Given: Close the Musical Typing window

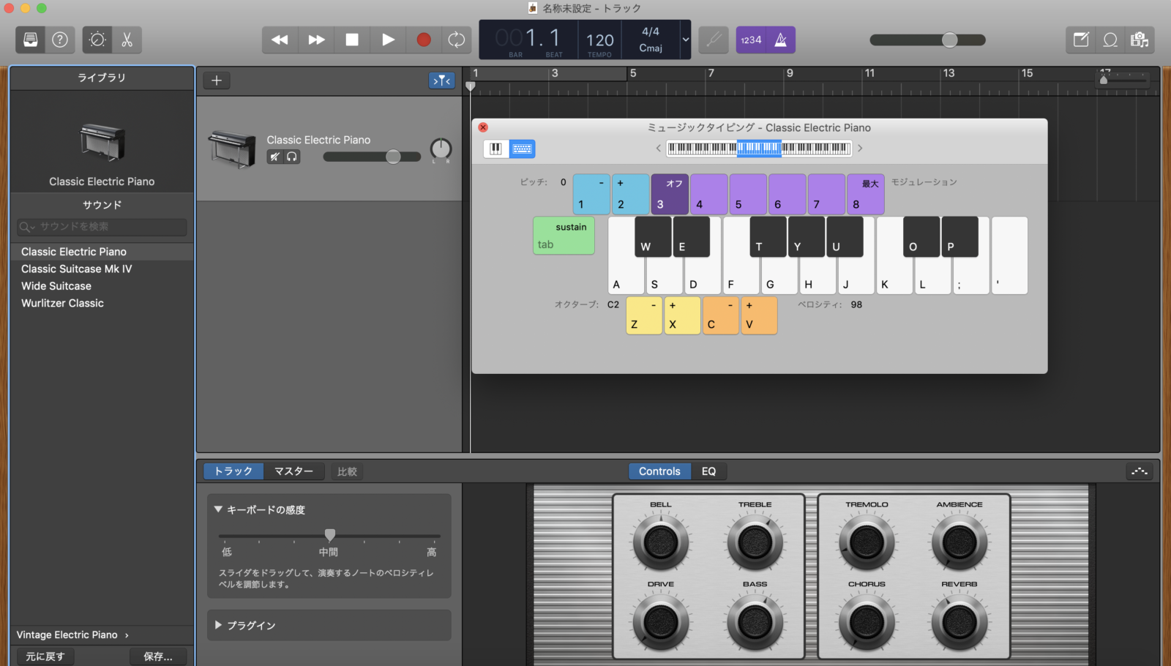Looking at the screenshot, I should click(x=483, y=127).
